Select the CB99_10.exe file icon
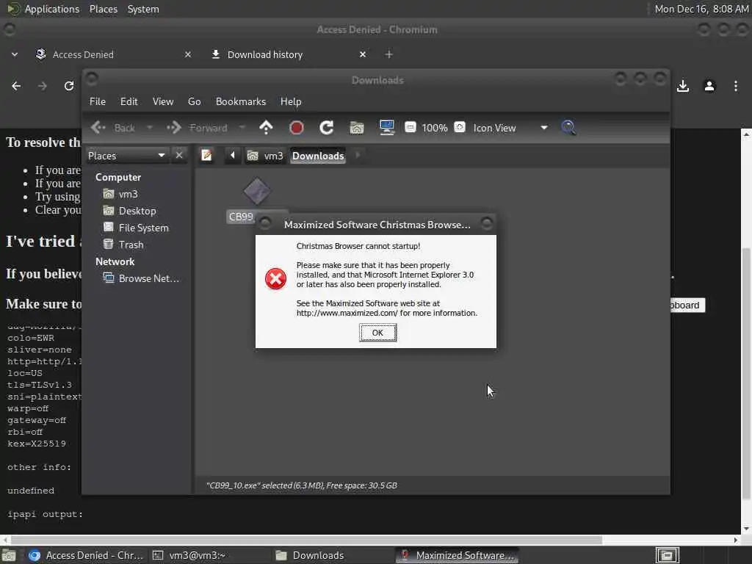Image resolution: width=752 pixels, height=564 pixels. [x=256, y=192]
